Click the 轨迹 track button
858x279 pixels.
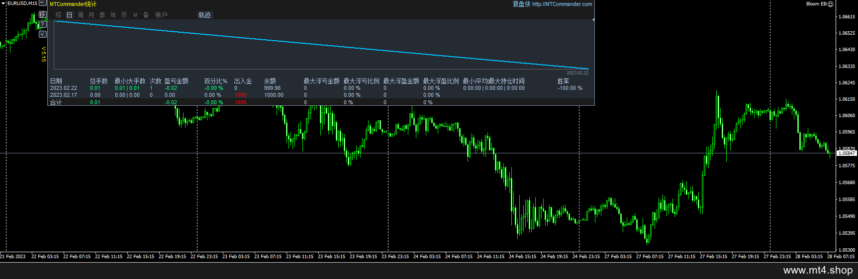tap(204, 15)
